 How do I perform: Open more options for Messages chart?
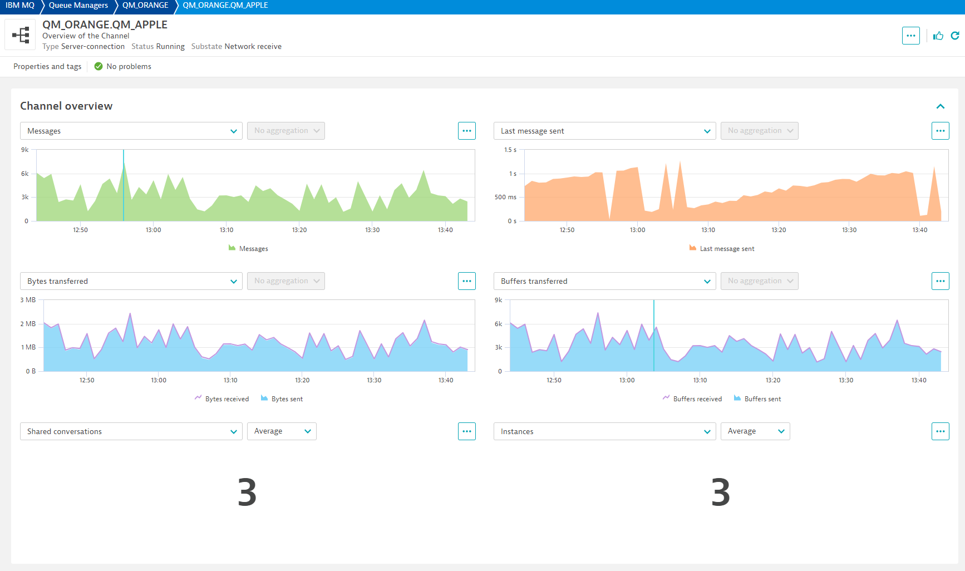coord(466,131)
